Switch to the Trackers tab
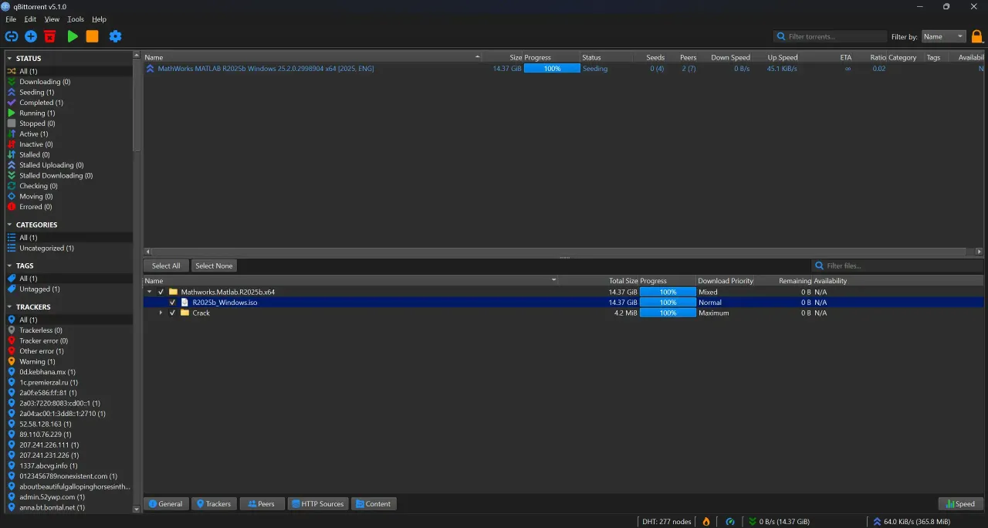This screenshot has width=988, height=528. tap(214, 504)
